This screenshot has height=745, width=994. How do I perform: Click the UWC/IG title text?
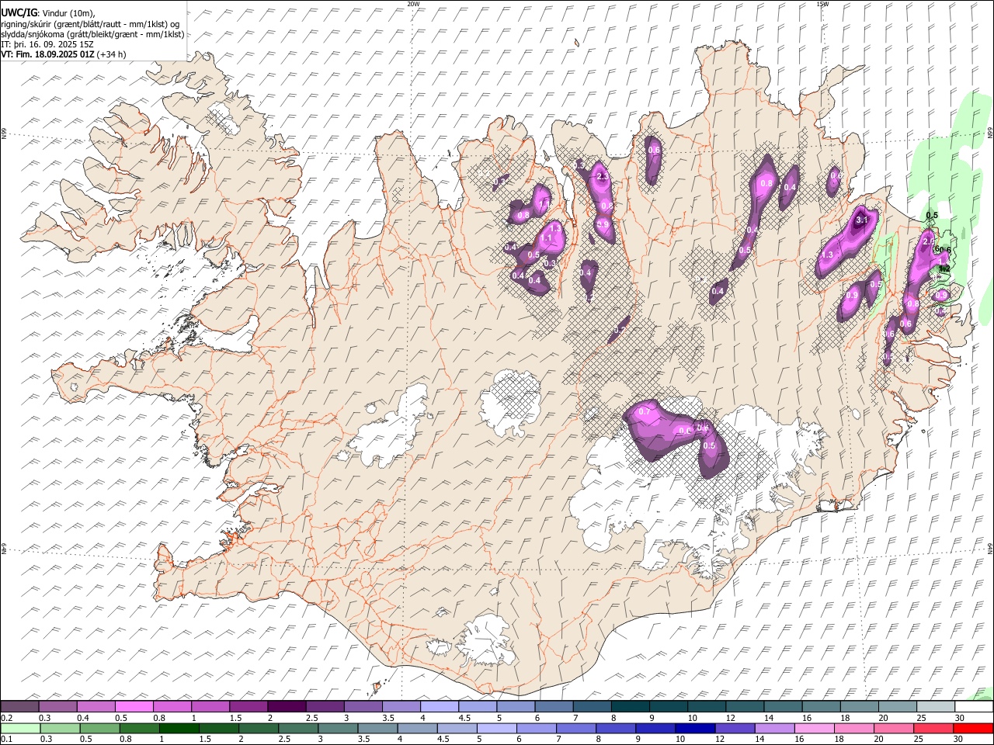[18, 13]
